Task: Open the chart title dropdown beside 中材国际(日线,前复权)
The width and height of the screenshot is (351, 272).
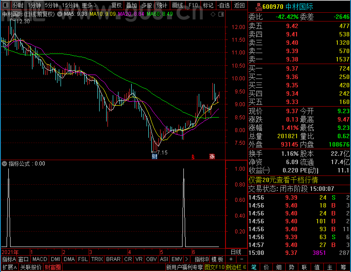Action: pos(60,14)
